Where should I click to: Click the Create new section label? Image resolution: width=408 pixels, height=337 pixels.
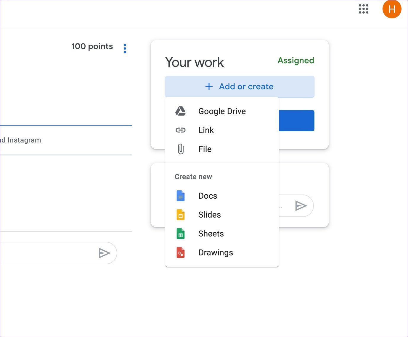click(x=193, y=177)
